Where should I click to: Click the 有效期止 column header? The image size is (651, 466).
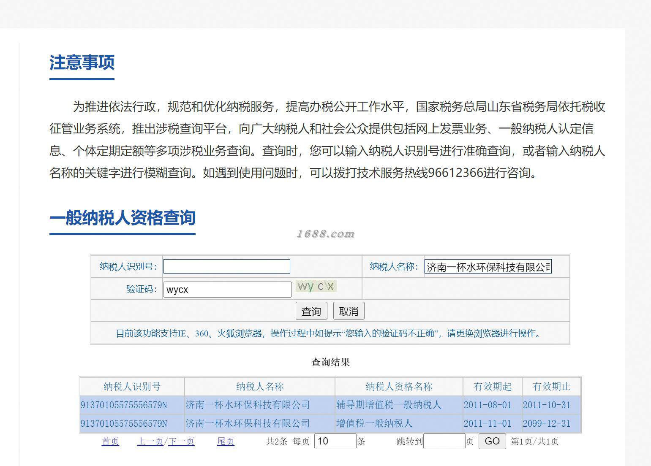[x=552, y=386]
